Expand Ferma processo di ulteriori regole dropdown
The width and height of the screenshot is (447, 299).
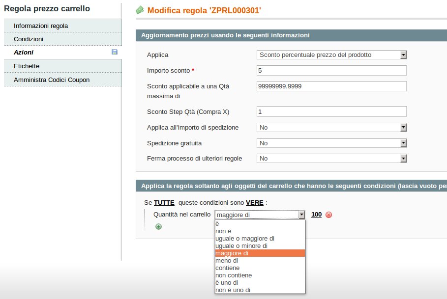[332, 159]
